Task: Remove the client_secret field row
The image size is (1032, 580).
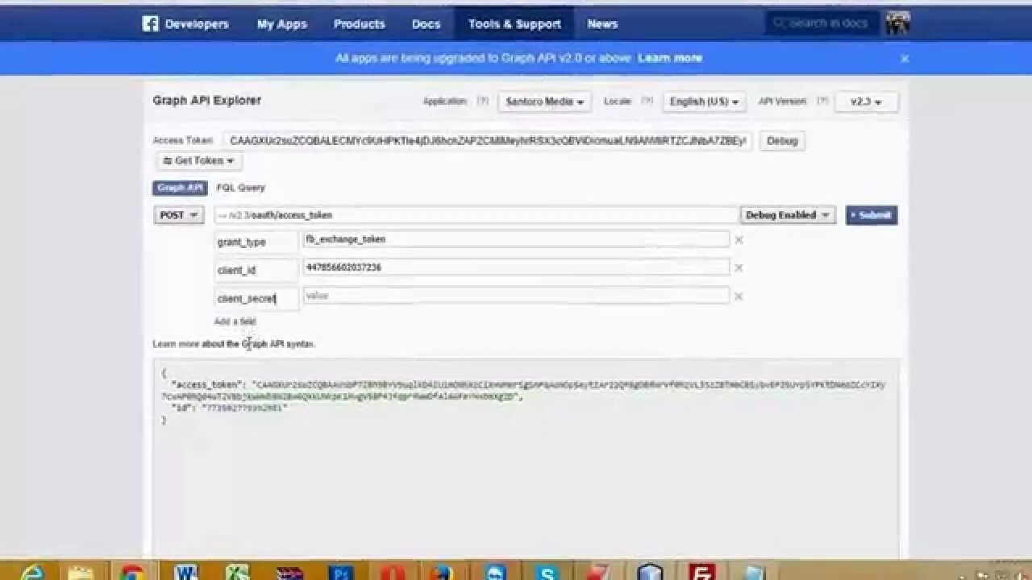Action: tap(739, 296)
